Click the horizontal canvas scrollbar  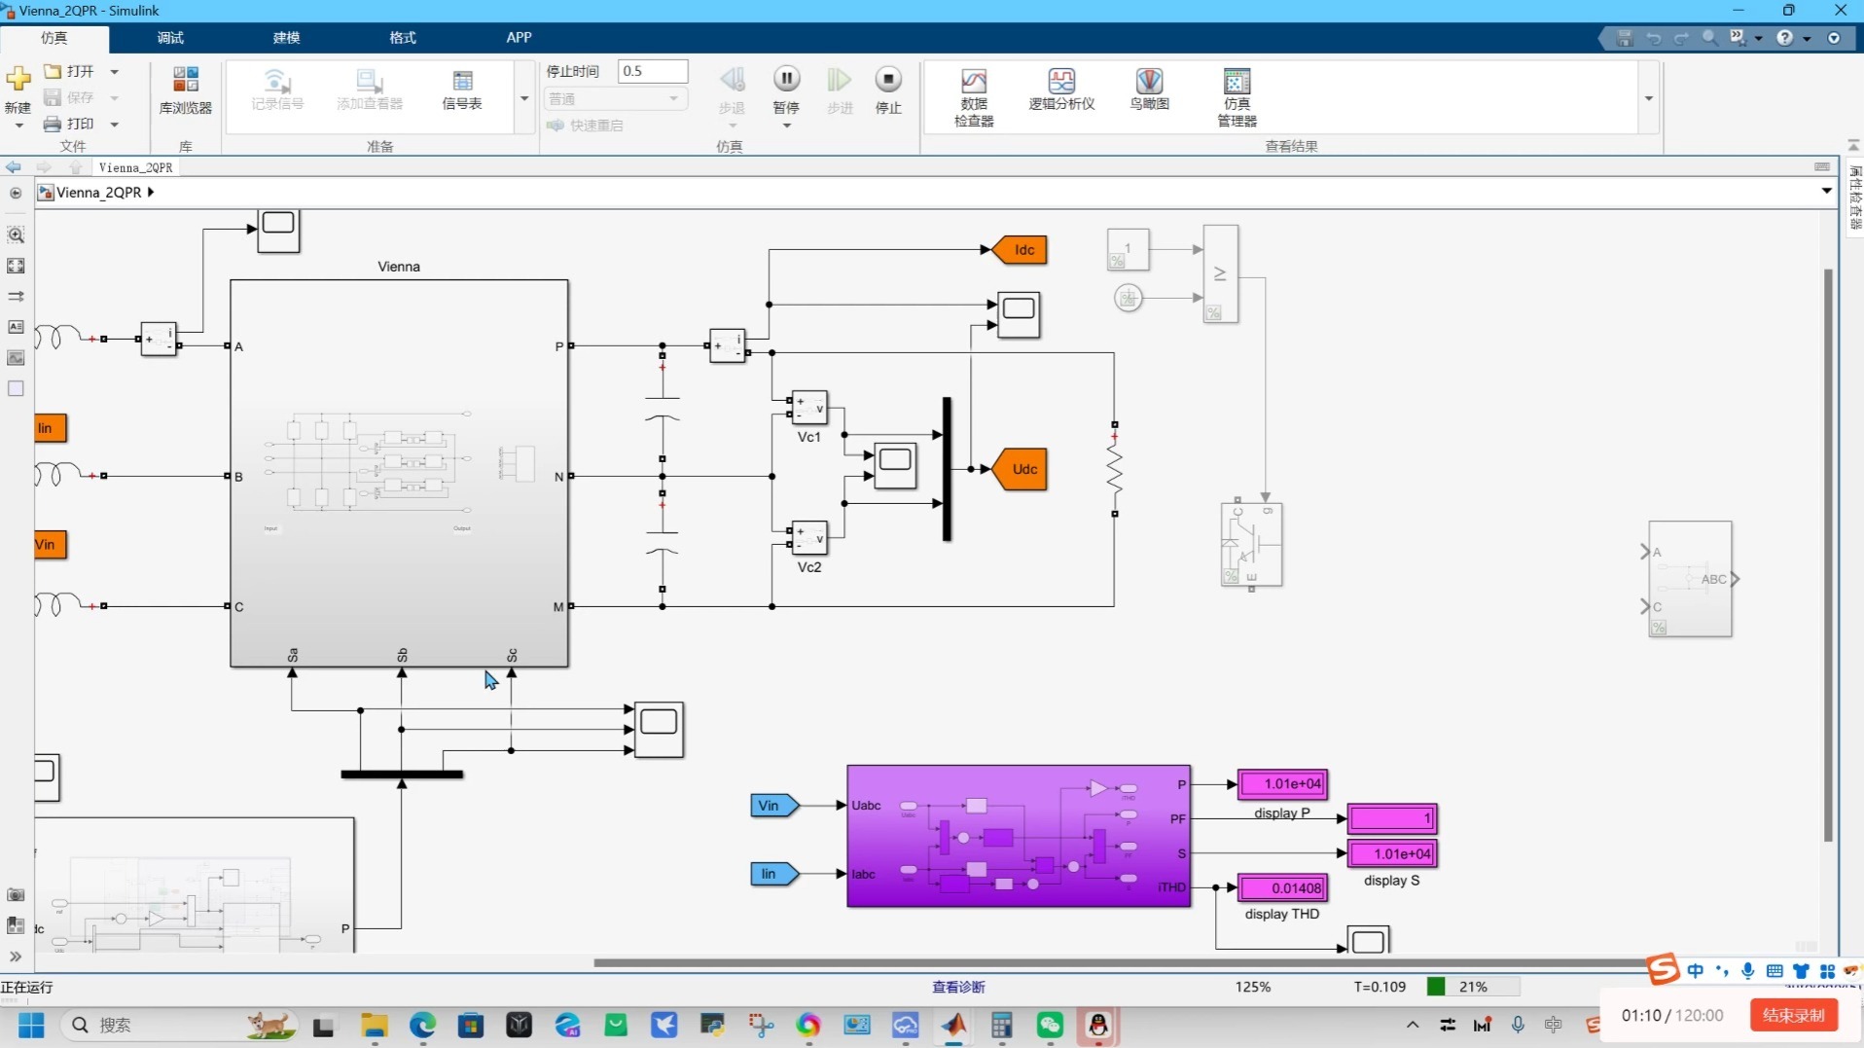point(1119,962)
